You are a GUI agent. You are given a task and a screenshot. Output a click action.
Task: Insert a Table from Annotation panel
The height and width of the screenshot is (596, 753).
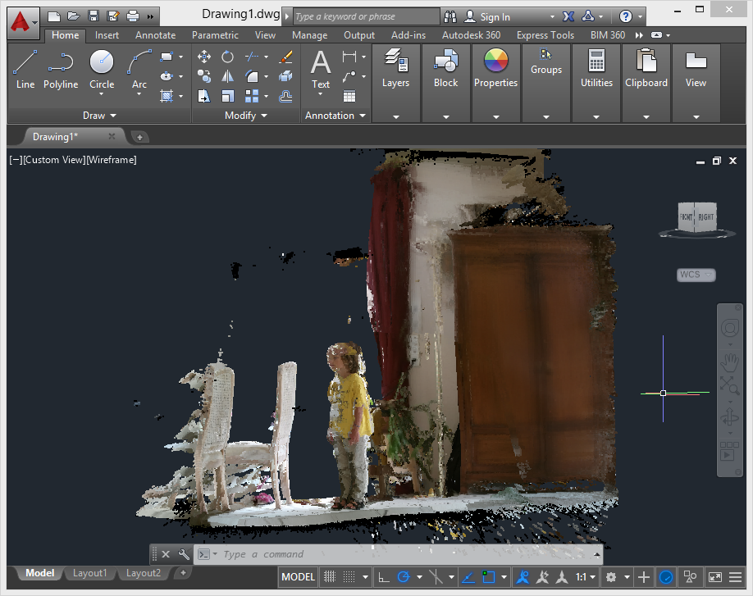coord(349,96)
